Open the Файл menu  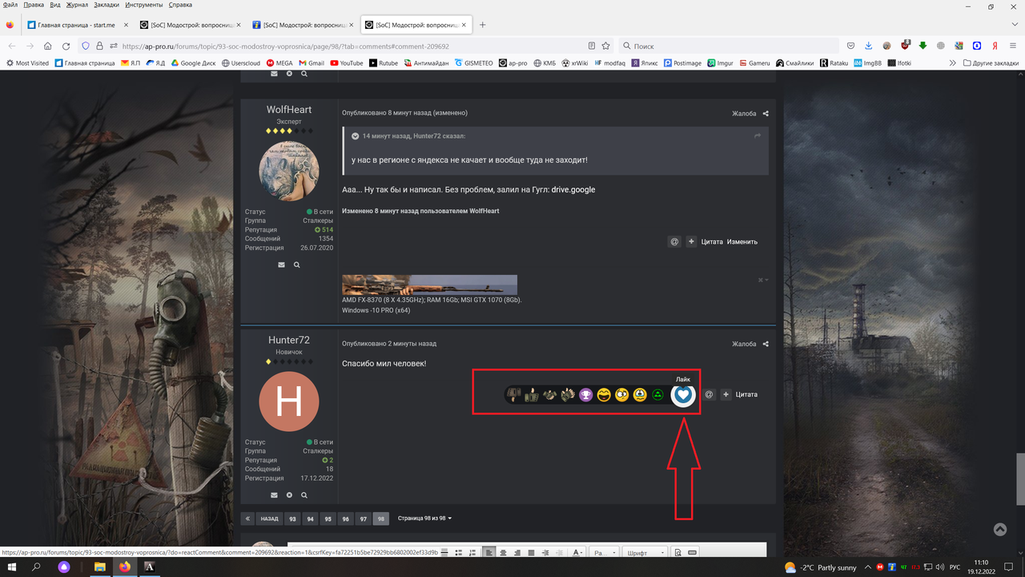tap(10, 5)
